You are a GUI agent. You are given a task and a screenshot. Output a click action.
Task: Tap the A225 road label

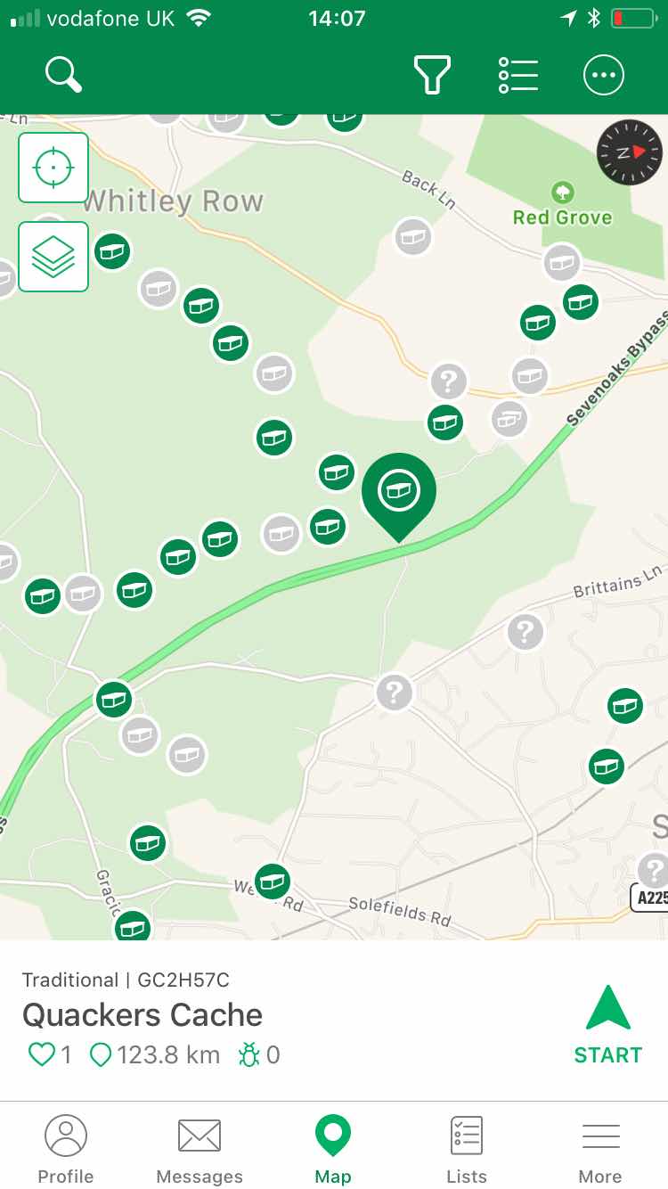(x=650, y=898)
